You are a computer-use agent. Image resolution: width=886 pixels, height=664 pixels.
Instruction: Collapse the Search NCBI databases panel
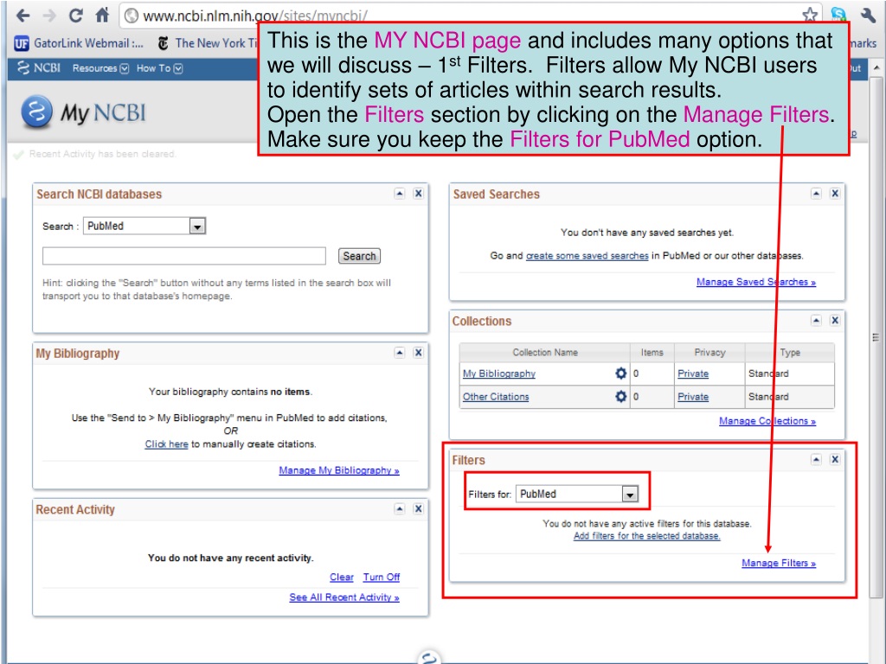(400, 194)
